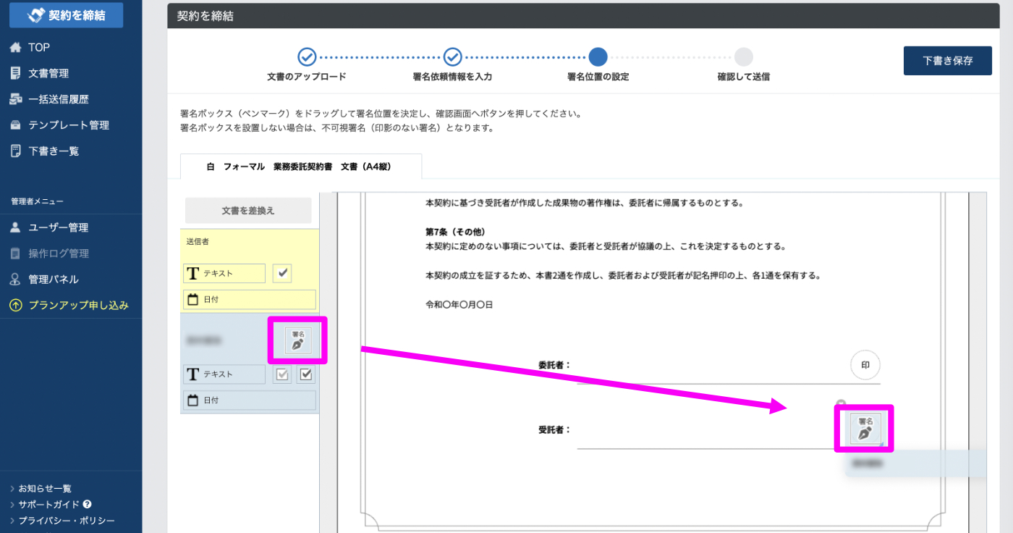Open テンプレート管理 template management
1013x533 pixels.
pos(68,125)
